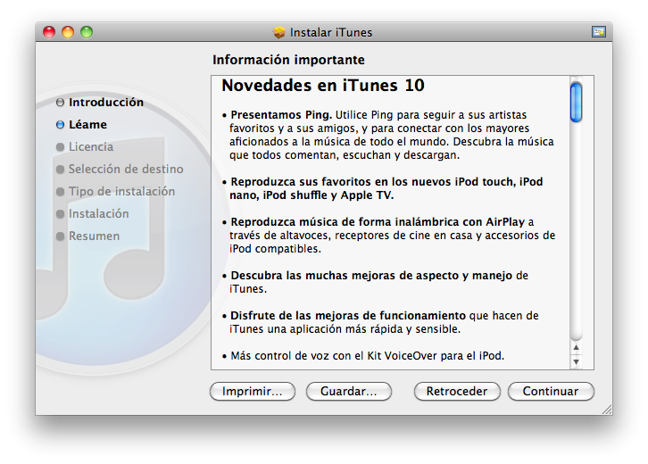The height and width of the screenshot is (464, 648).
Task: Click the Tipo de instalación step bullet
Action: point(61,191)
